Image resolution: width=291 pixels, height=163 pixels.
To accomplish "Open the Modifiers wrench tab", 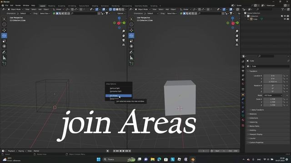I will (243, 99).
